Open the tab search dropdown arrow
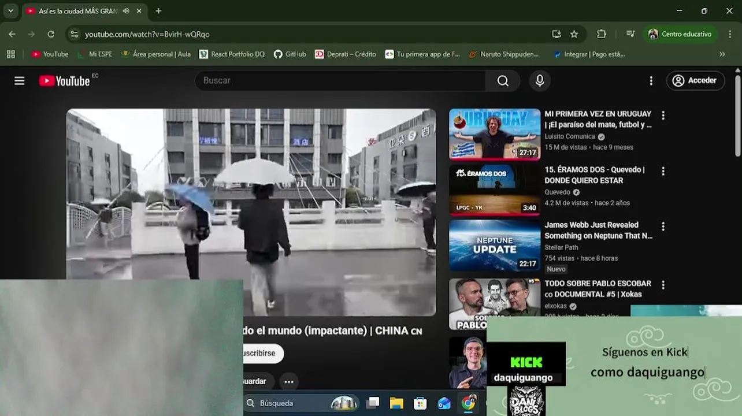 pos(10,11)
